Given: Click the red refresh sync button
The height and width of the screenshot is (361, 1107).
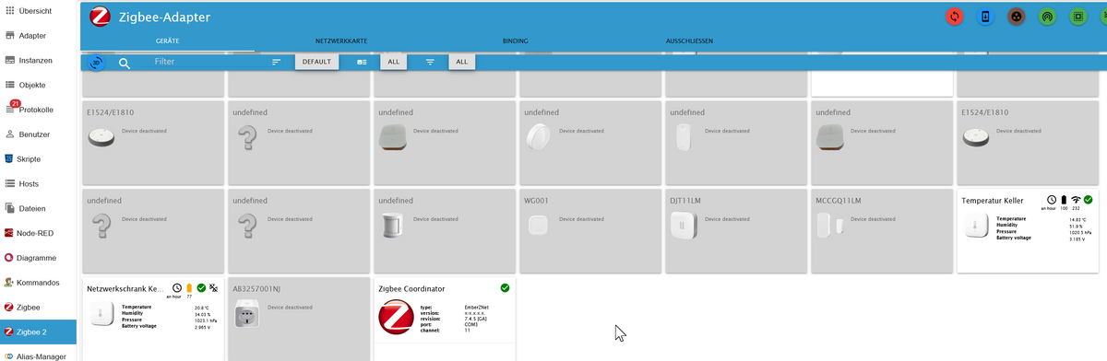Looking at the screenshot, I should coord(955,17).
